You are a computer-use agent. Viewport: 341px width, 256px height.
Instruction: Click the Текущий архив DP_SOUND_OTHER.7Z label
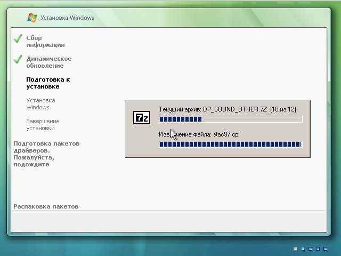tap(228, 109)
